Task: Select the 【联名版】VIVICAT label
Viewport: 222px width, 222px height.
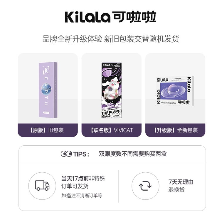Action: [111, 130]
